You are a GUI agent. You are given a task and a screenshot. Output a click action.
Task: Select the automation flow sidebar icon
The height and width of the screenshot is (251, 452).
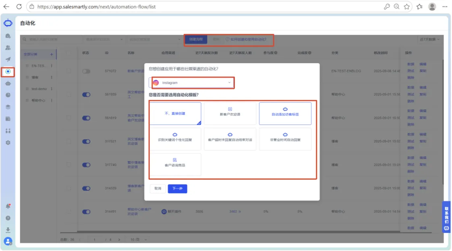tap(8, 71)
